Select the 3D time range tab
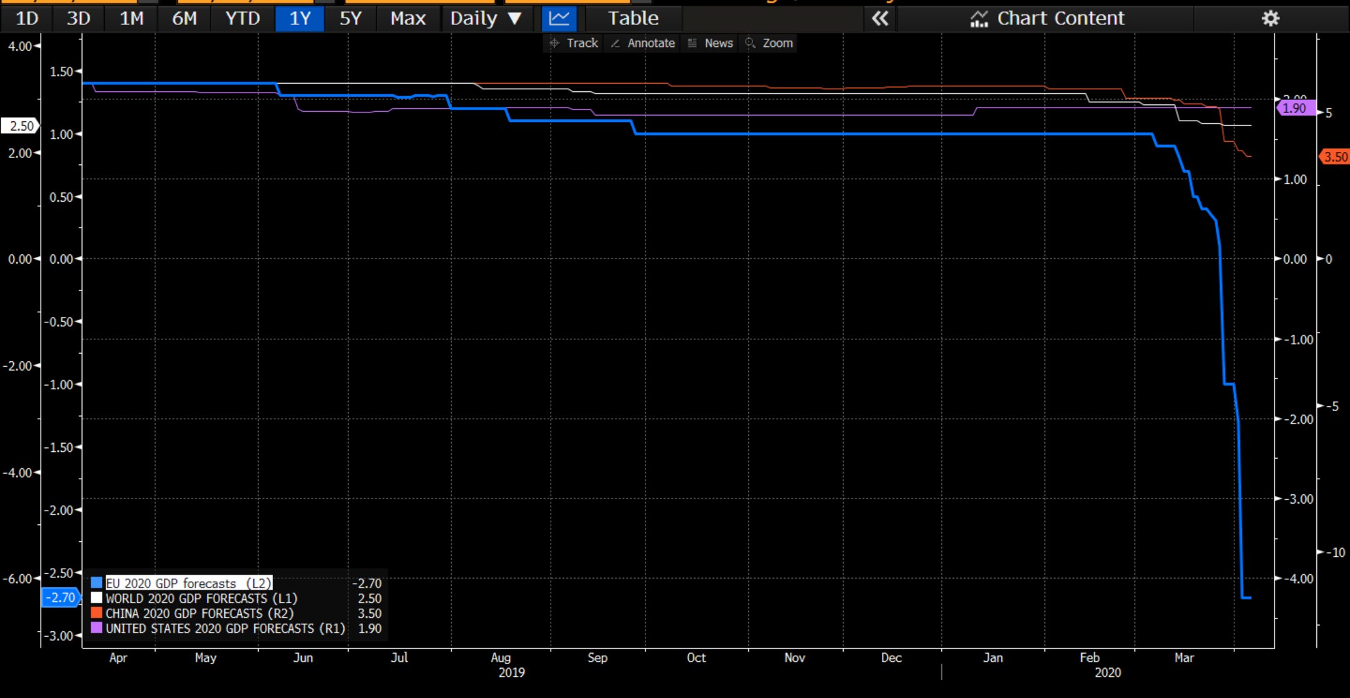This screenshot has width=1350, height=698. (79, 18)
